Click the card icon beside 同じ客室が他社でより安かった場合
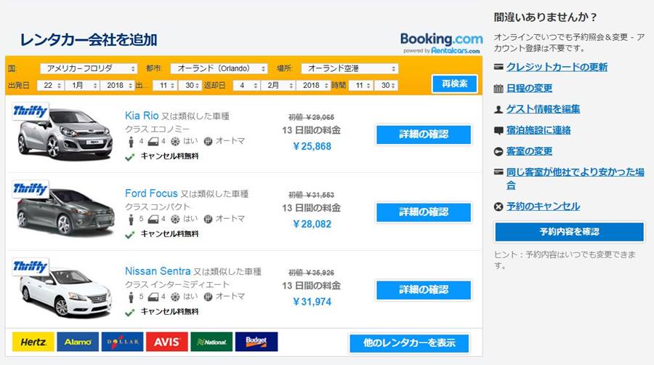This screenshot has width=654, height=365. tap(498, 172)
